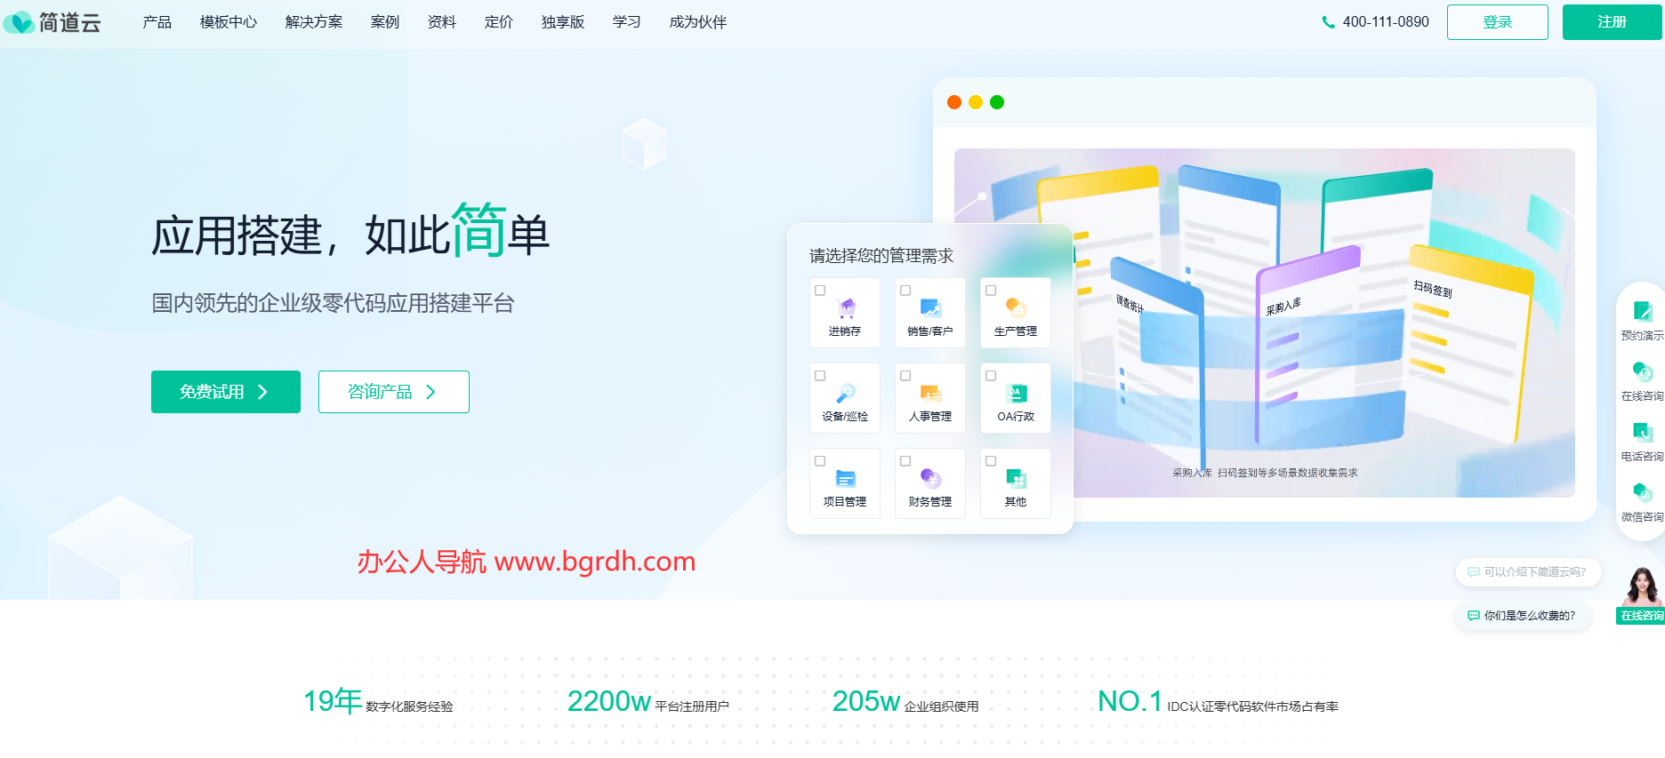Screen dimensions: 1665x758
Task: Click the 电话咨询 sidebar icon
Action: click(x=1642, y=432)
